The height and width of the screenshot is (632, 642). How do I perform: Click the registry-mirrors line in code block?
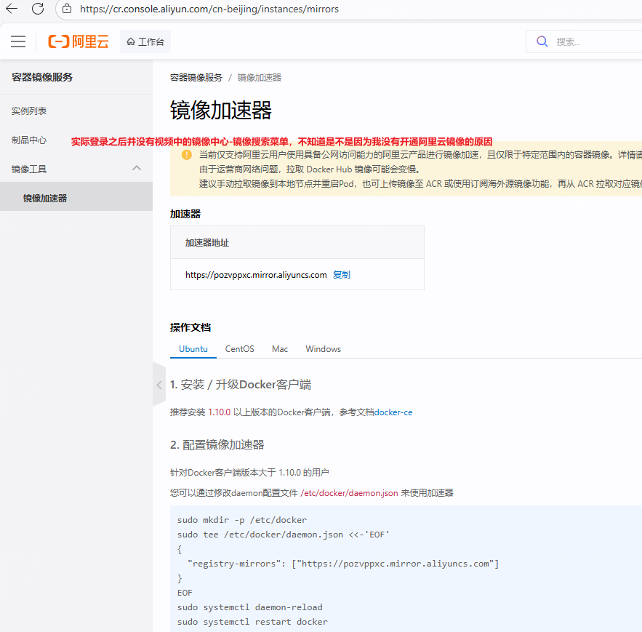(x=343, y=564)
